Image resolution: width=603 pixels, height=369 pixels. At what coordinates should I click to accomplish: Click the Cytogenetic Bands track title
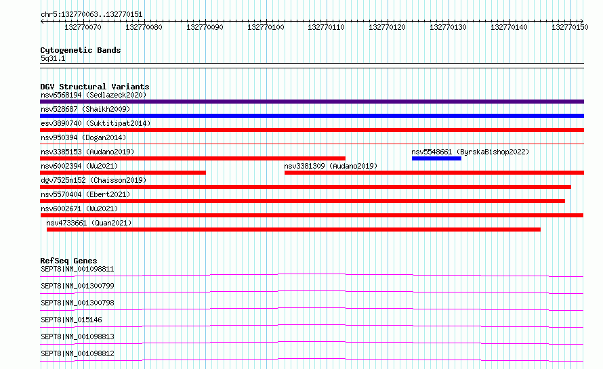[81, 50]
